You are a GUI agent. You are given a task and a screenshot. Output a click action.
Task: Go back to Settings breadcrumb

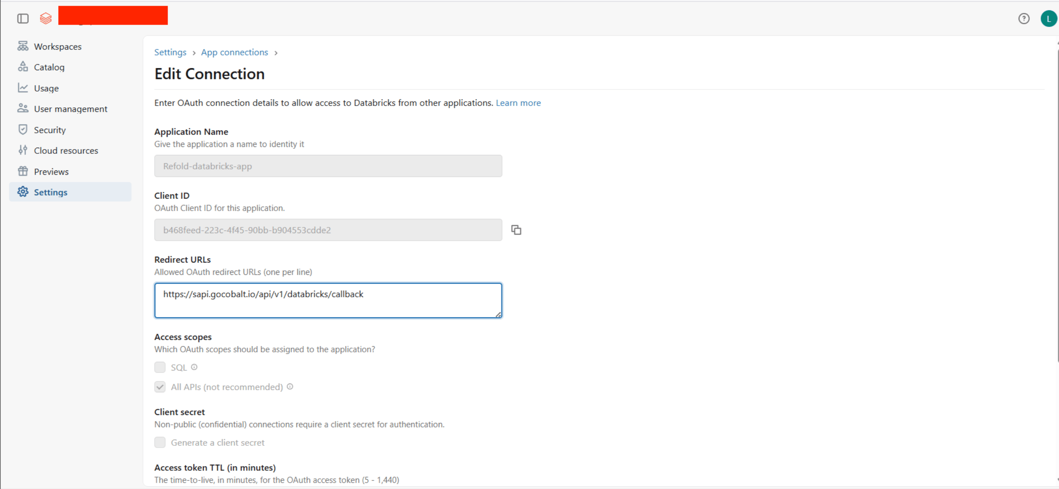click(170, 52)
